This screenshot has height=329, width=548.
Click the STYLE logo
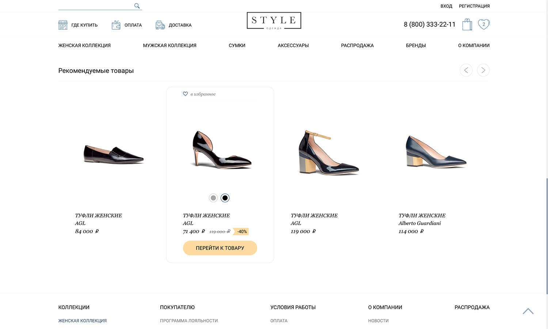[274, 20]
